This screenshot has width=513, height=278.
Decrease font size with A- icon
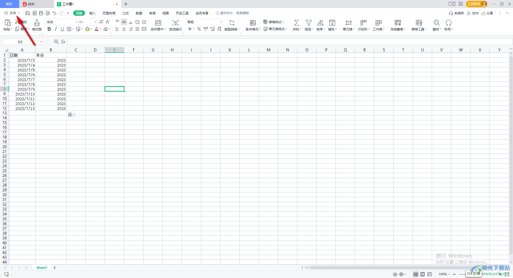click(108, 22)
